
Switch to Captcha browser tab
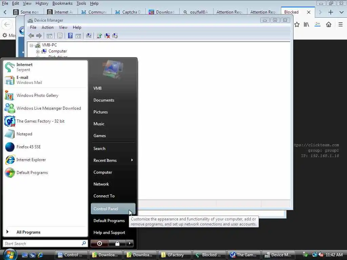point(128,12)
